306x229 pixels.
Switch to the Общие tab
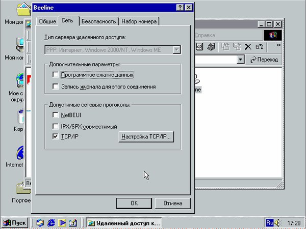coord(47,21)
